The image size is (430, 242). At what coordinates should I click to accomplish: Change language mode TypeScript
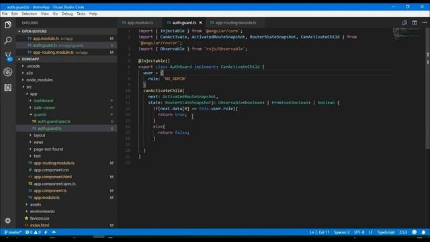pyautogui.click(x=386, y=232)
